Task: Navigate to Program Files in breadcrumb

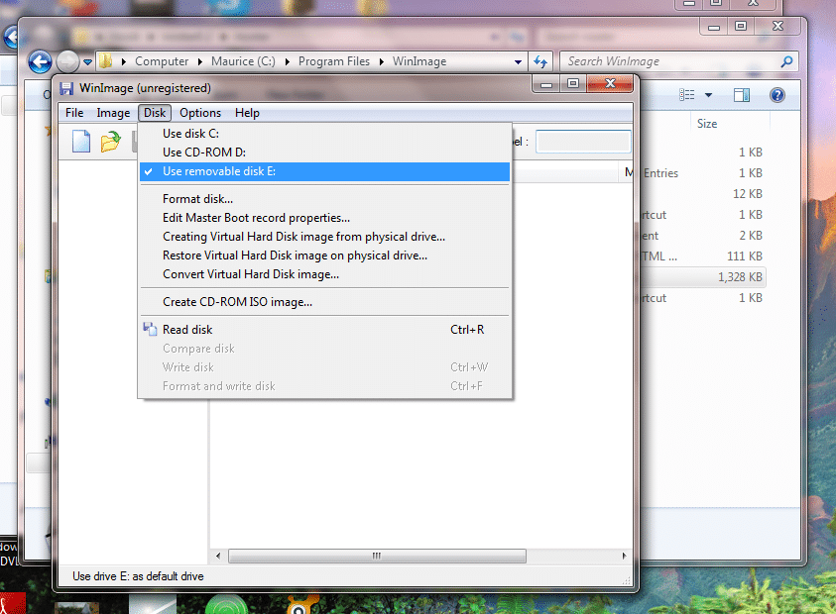Action: (334, 61)
